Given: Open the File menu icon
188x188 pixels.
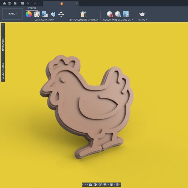Looking at the screenshot, I should click(x=15, y=3).
